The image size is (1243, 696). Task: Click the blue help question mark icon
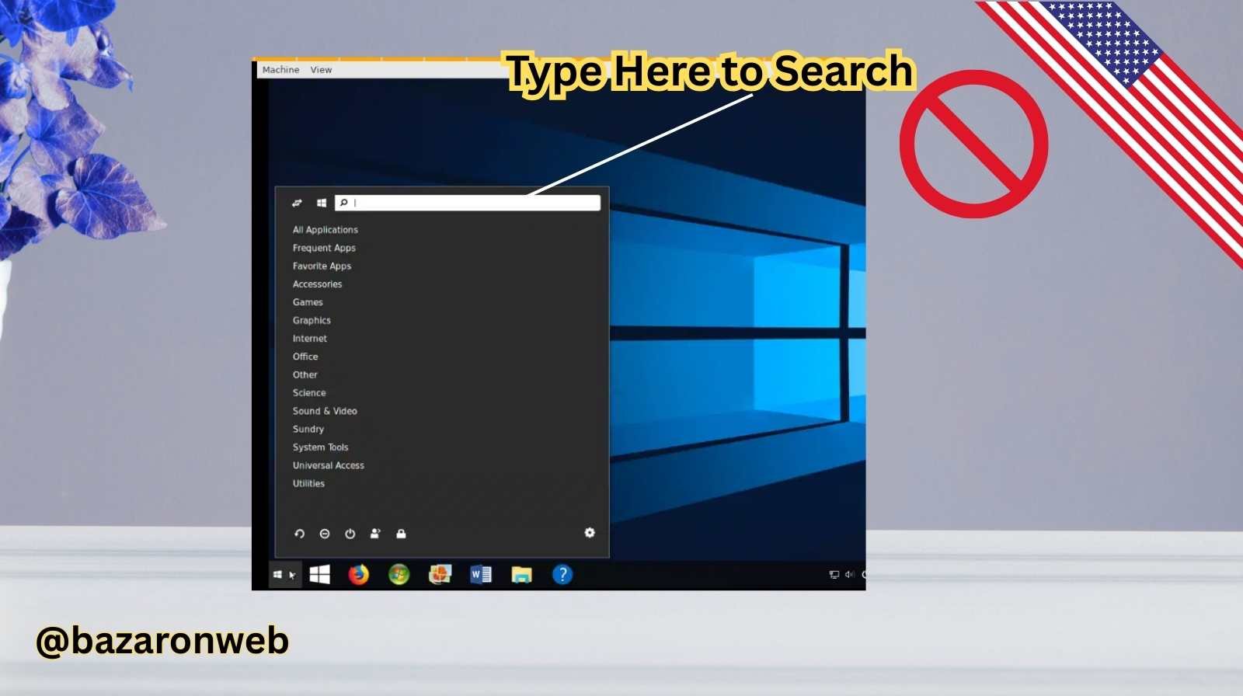pyautogui.click(x=562, y=574)
